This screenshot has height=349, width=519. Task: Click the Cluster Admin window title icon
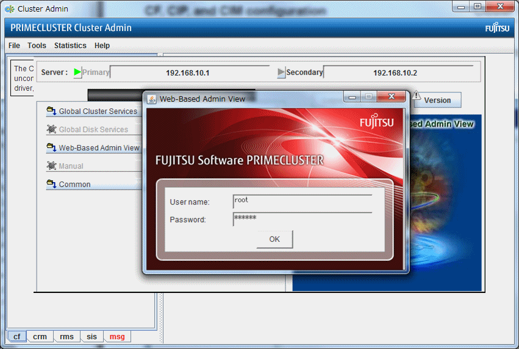(10, 9)
